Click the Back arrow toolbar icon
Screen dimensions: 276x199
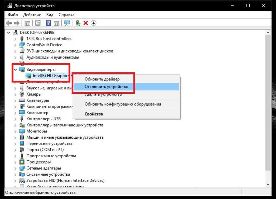coord(9,23)
